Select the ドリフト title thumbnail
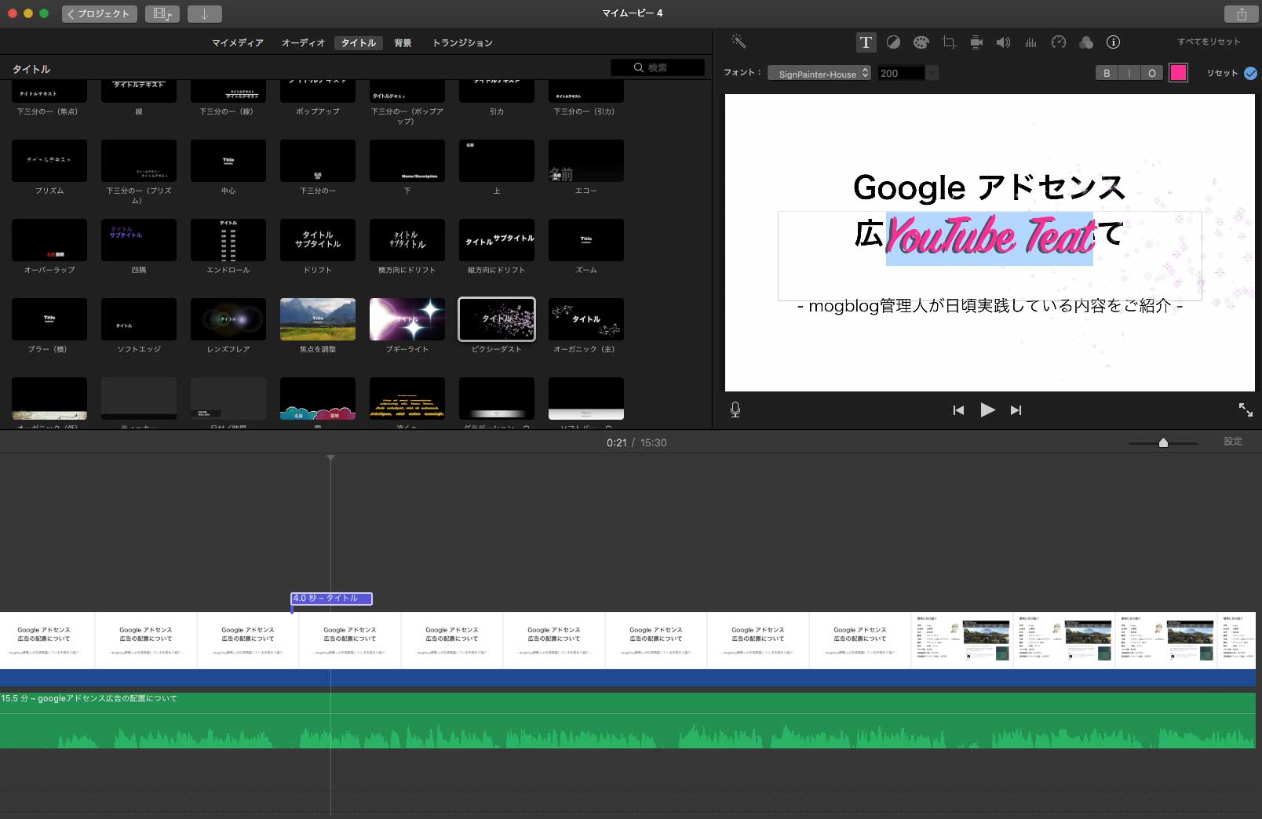Viewport: 1262px width, 819px height. 318,240
